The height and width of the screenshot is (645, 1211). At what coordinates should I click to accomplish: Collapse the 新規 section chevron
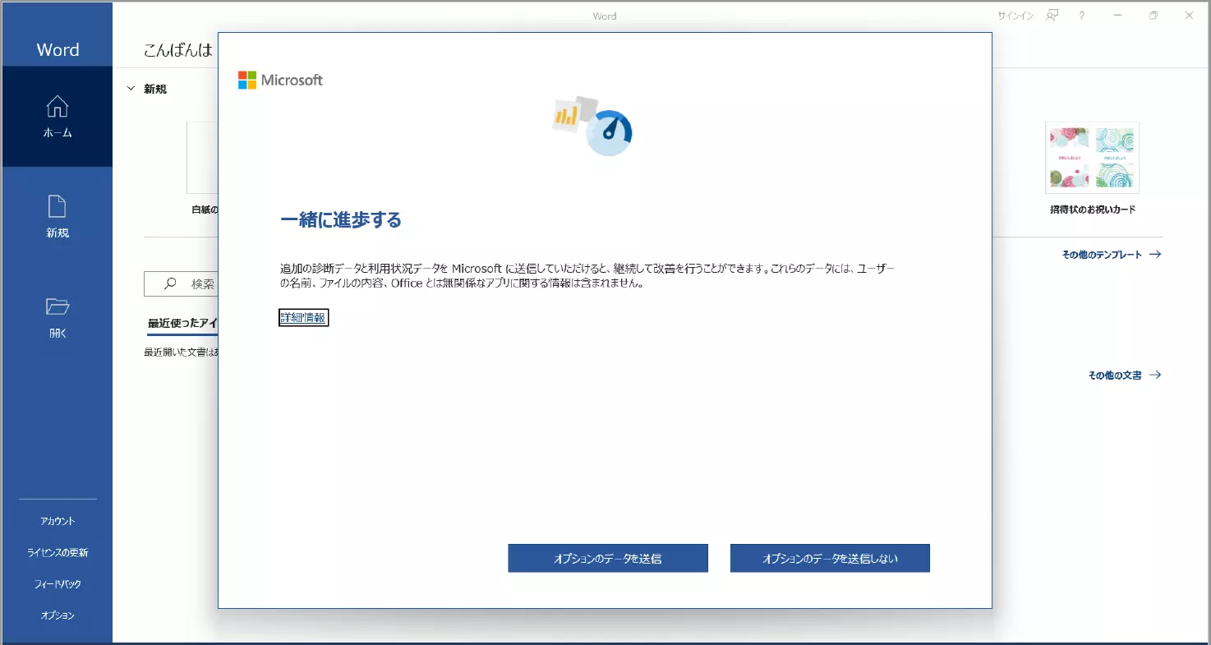point(131,89)
